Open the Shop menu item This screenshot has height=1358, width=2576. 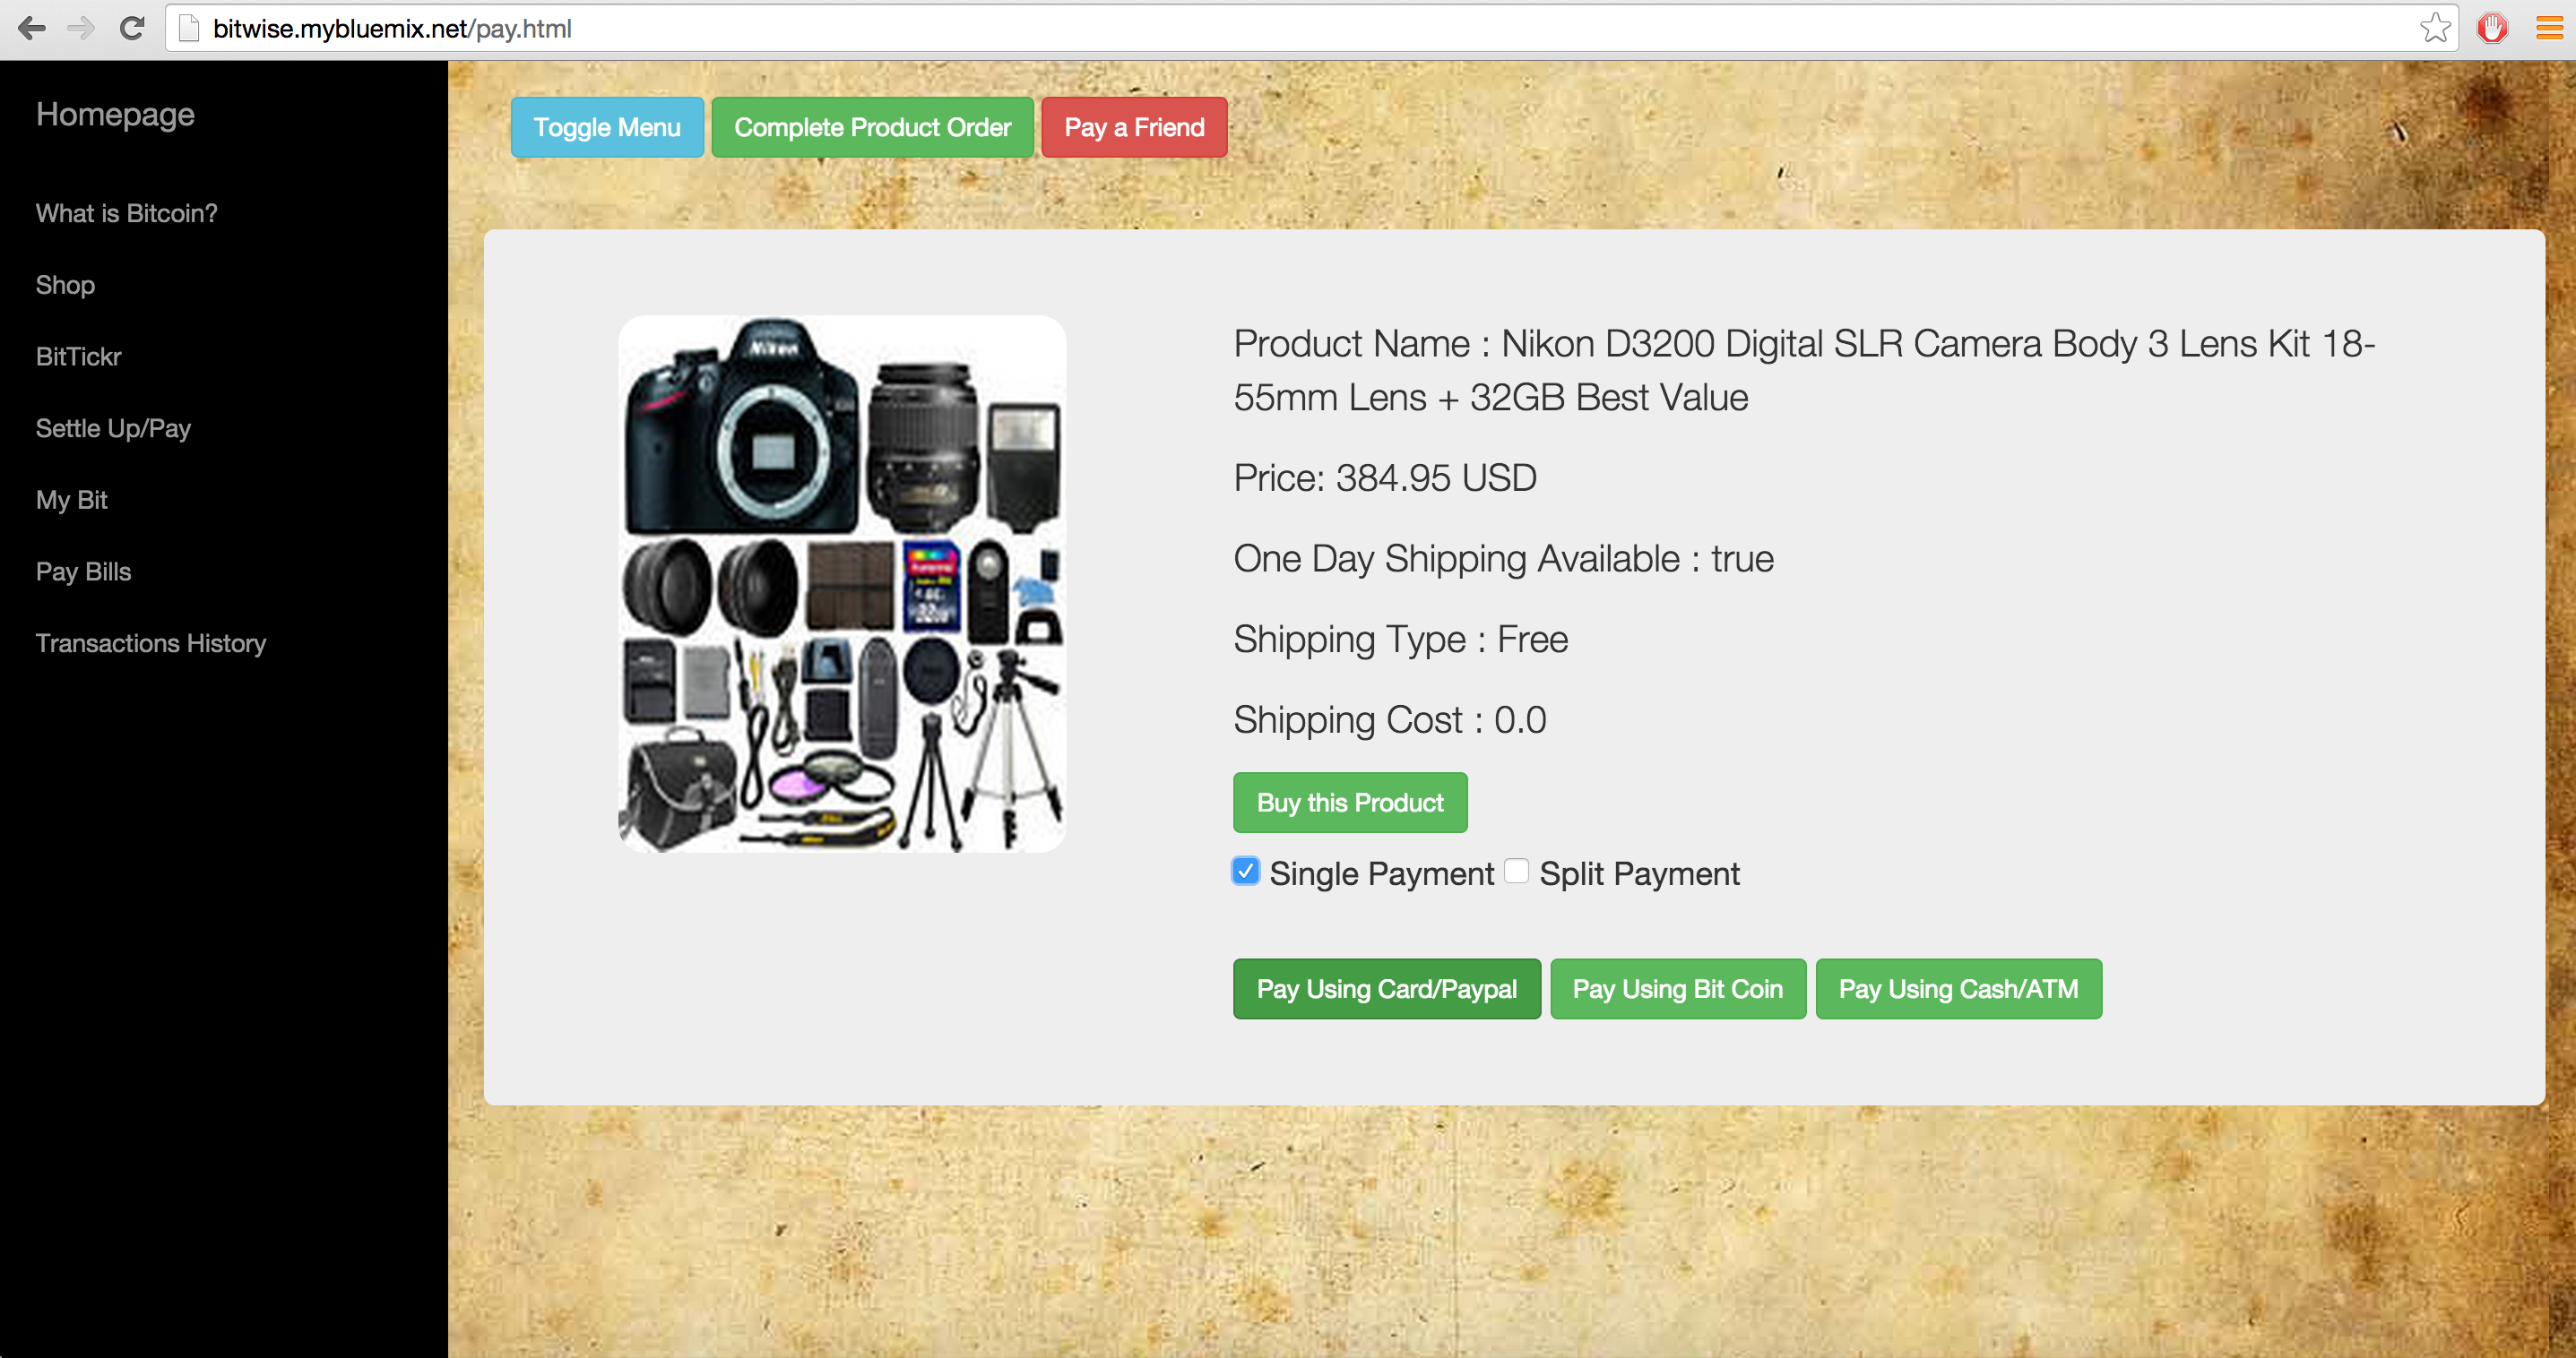(x=65, y=285)
